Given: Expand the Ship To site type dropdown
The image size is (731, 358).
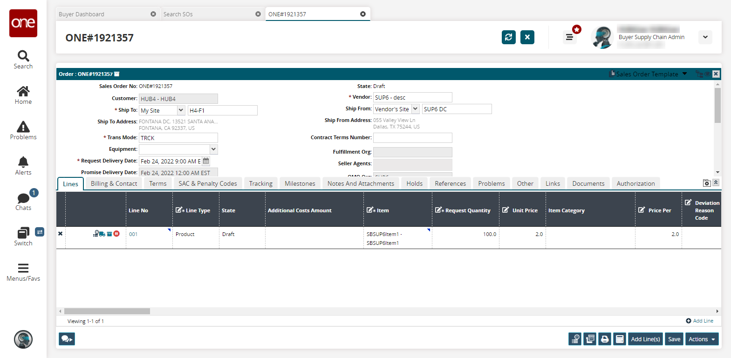Looking at the screenshot, I should pyautogui.click(x=181, y=110).
